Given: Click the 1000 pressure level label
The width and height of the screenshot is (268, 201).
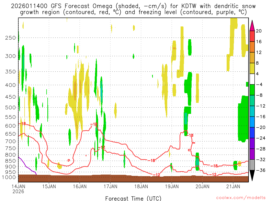Looking at the screenshot, I should point(9,177).
